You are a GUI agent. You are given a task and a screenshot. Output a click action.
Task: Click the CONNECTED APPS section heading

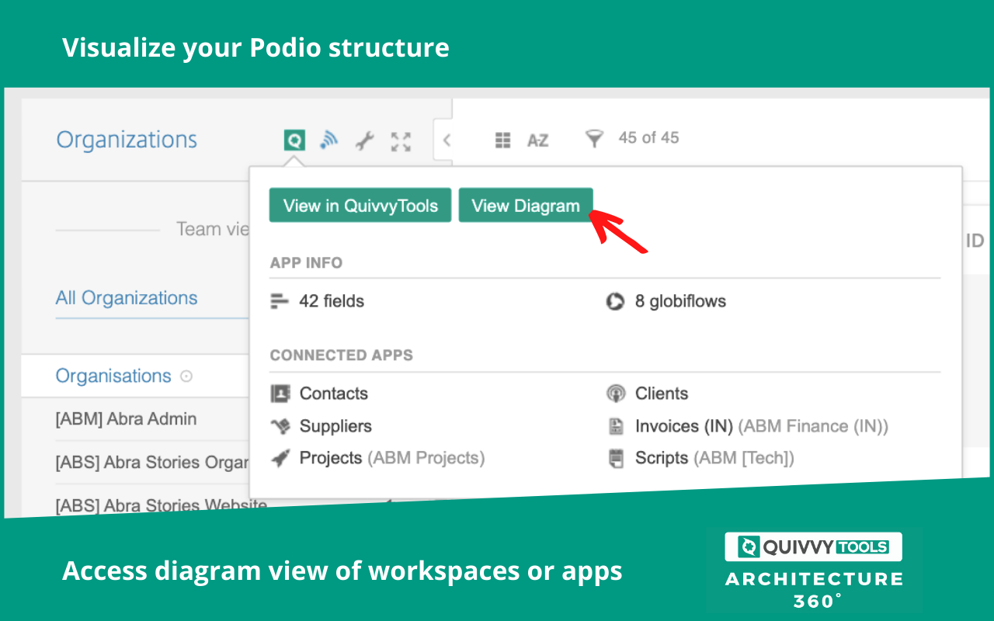click(342, 356)
